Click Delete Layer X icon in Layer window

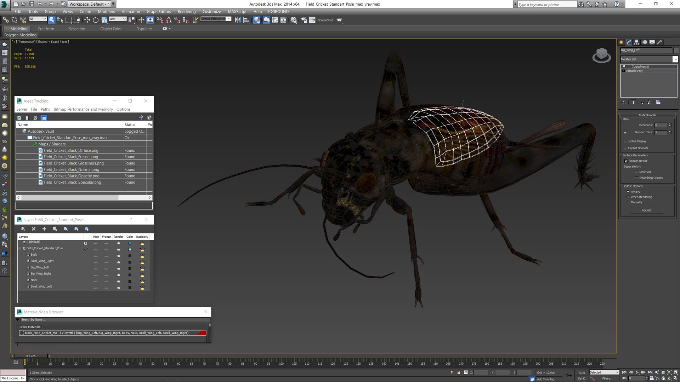pos(34,229)
